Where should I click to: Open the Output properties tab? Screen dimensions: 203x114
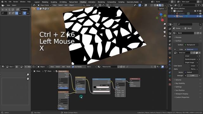tap(170, 37)
